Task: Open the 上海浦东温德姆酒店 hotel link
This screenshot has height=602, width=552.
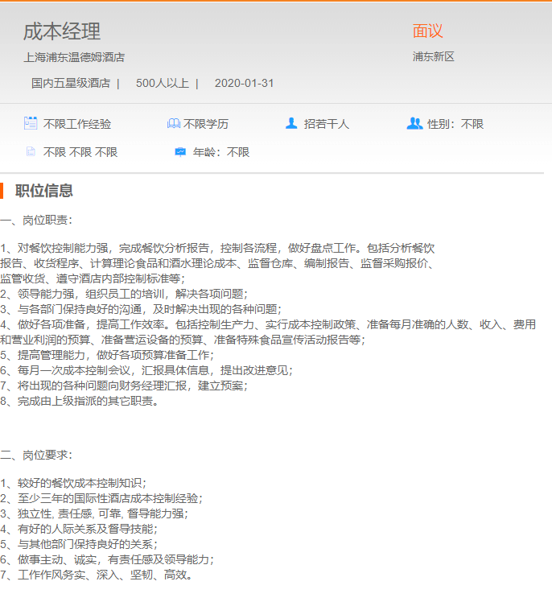Action: [74, 57]
